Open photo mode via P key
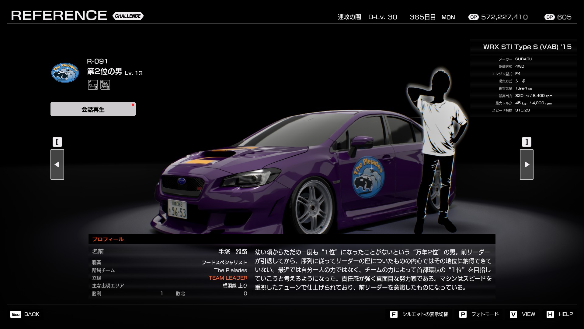 [463, 314]
